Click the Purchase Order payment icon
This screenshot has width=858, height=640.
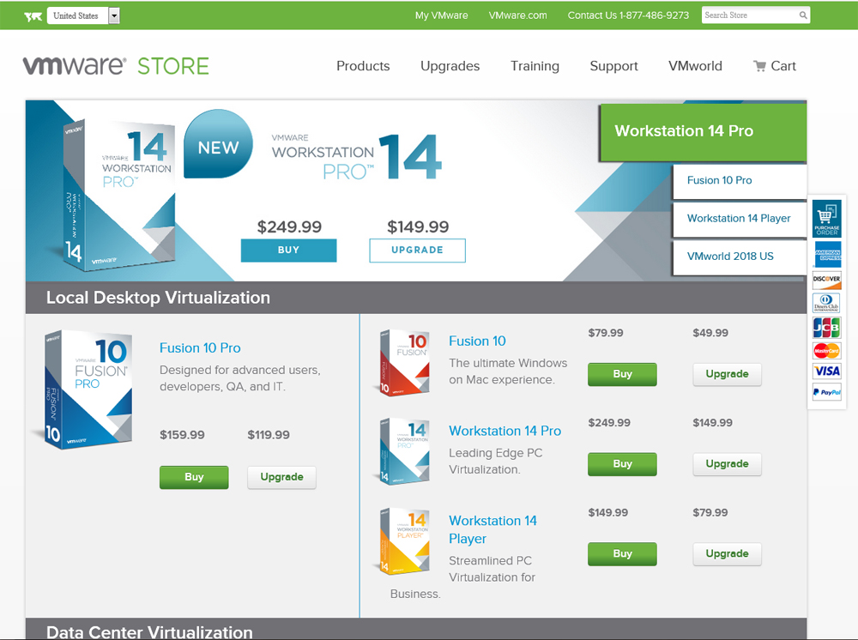(827, 218)
